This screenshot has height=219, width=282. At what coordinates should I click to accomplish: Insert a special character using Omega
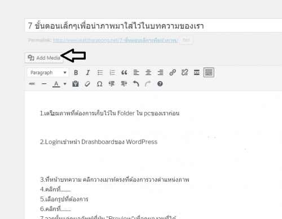(x=99, y=84)
